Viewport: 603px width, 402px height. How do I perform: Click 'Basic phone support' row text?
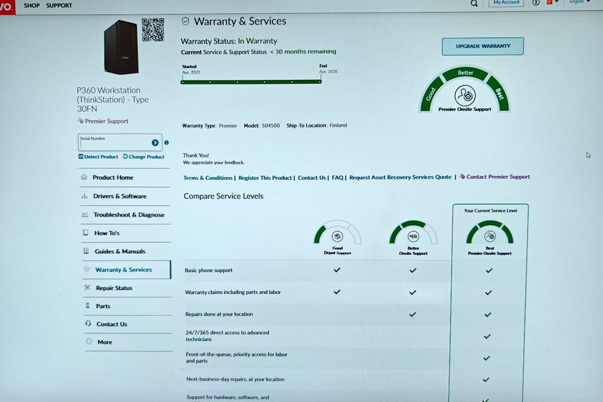point(209,270)
